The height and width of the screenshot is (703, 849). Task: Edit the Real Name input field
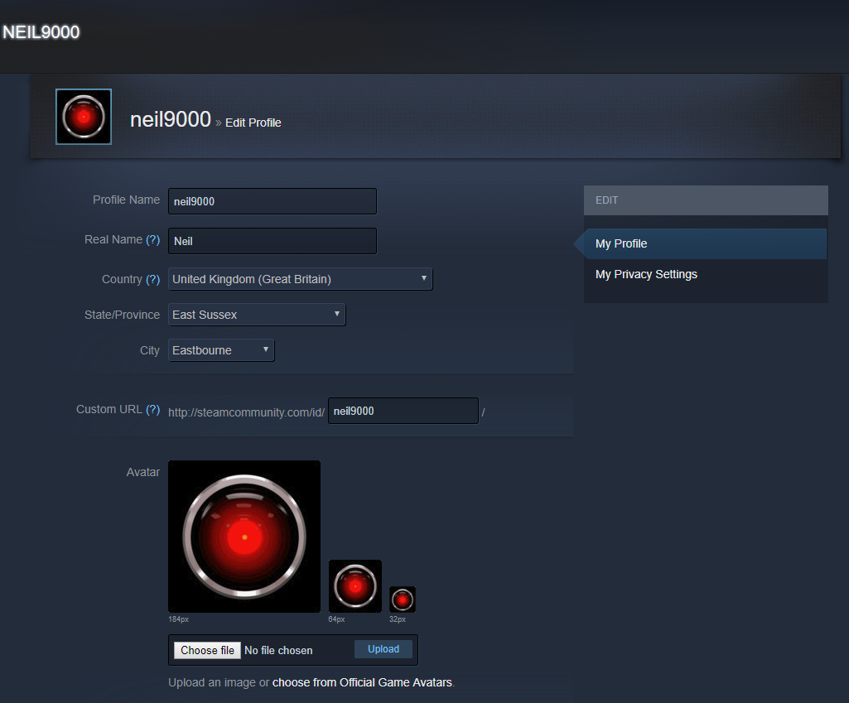[272, 241]
